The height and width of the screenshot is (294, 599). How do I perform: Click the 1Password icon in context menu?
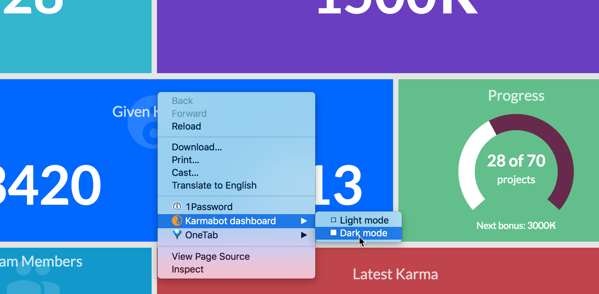[177, 206]
